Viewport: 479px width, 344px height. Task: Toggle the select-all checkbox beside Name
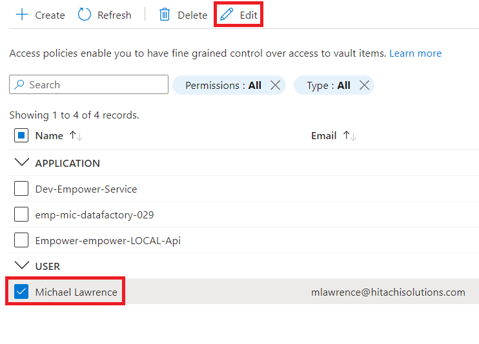[21, 135]
